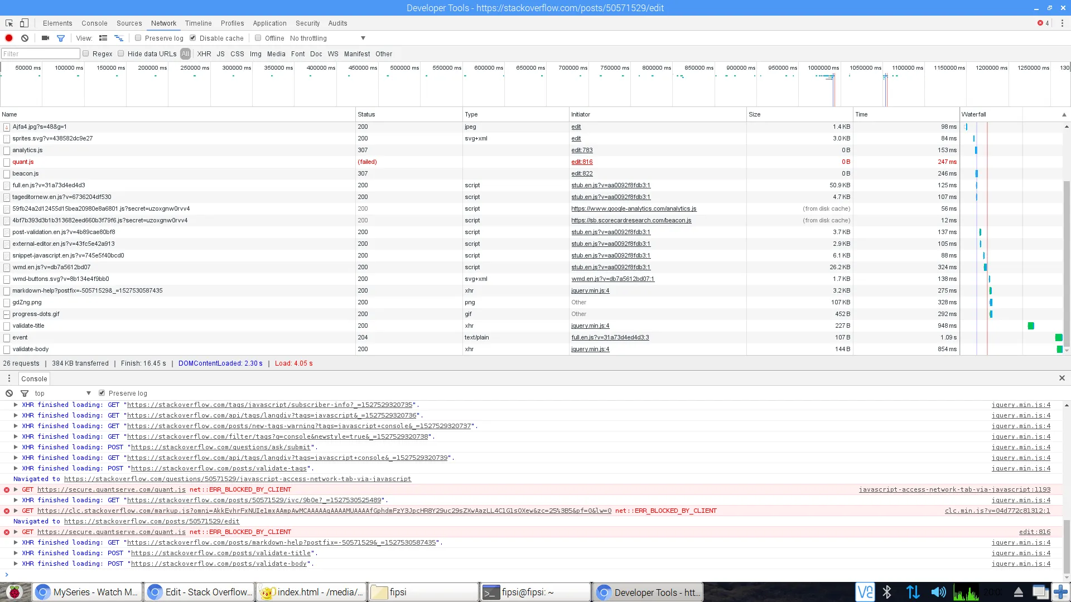Switch to the Sources tab
This screenshot has width=1071, height=602.
[129, 23]
